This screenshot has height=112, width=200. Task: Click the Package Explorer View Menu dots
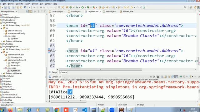(x=38, y=12)
